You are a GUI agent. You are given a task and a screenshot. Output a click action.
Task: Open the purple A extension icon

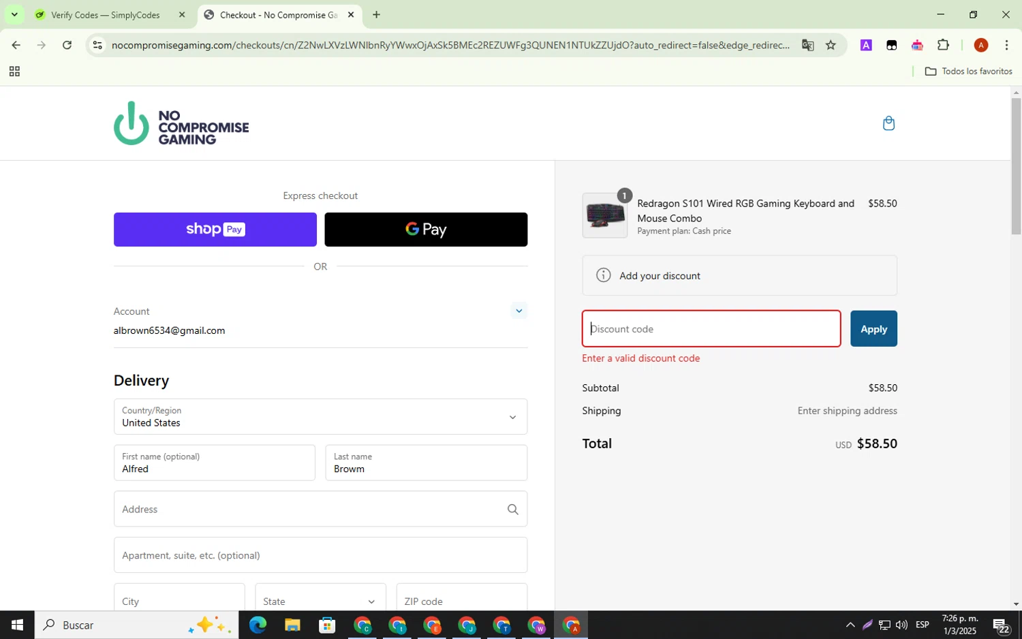pos(866,45)
